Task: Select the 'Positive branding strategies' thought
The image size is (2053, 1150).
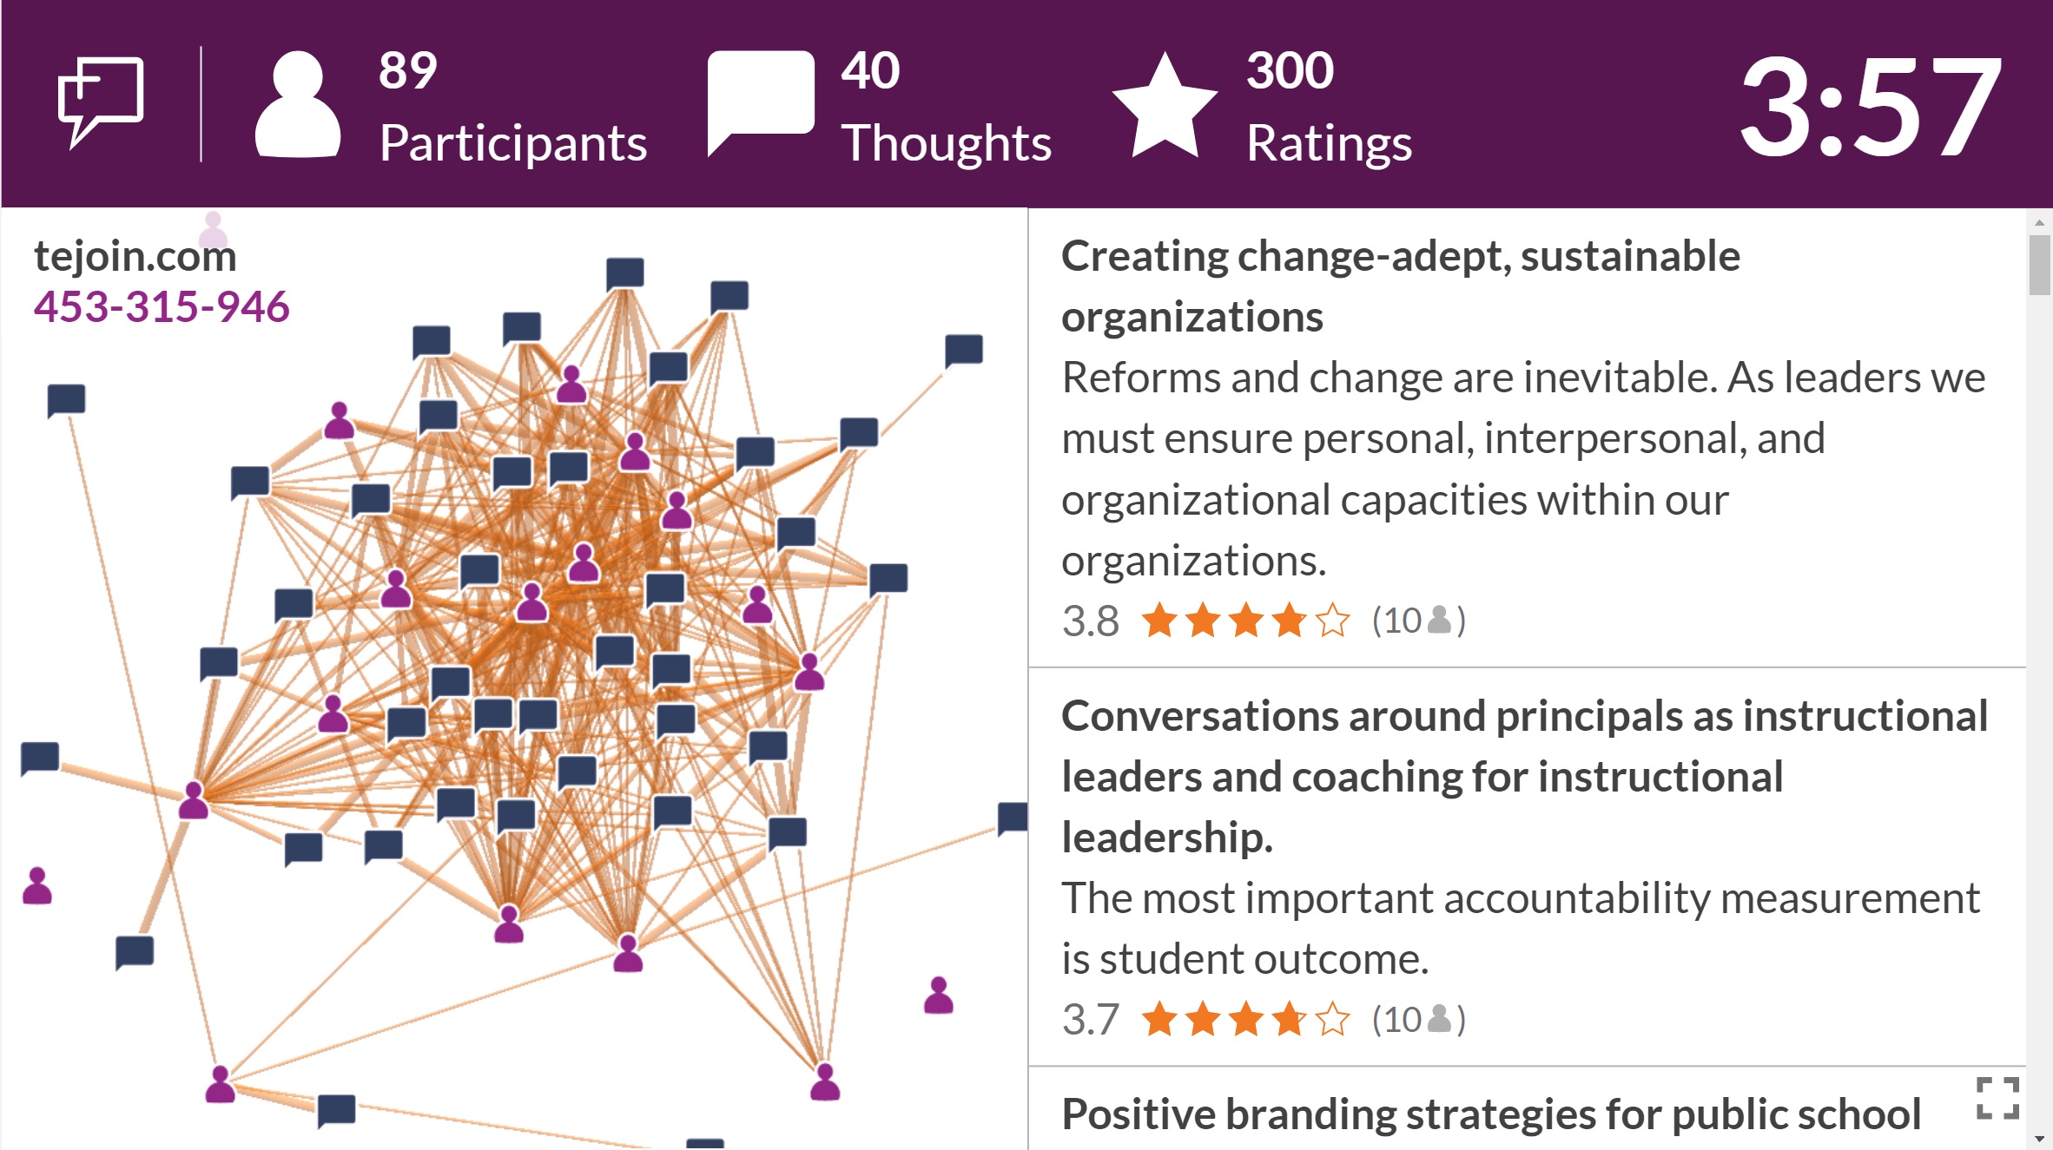Action: point(1490,1114)
